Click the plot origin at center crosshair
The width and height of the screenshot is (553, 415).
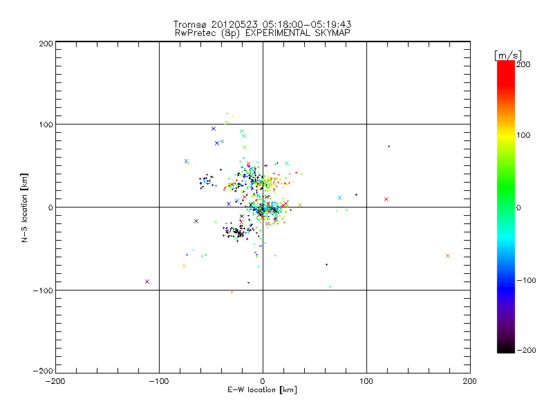tap(263, 207)
